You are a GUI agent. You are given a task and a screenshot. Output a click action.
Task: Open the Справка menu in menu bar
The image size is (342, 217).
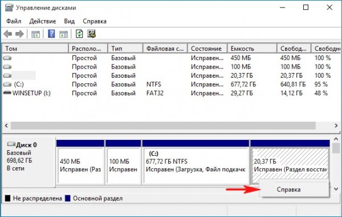pos(95,21)
